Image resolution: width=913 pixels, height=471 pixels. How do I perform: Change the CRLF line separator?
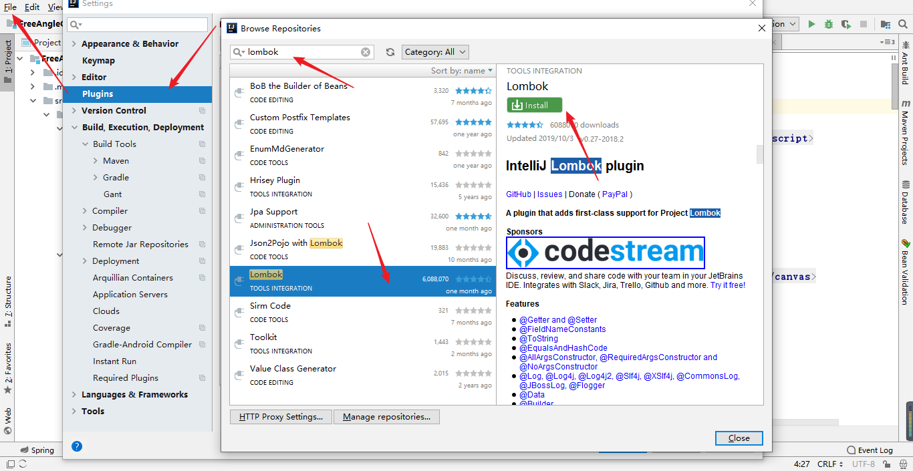830,464
